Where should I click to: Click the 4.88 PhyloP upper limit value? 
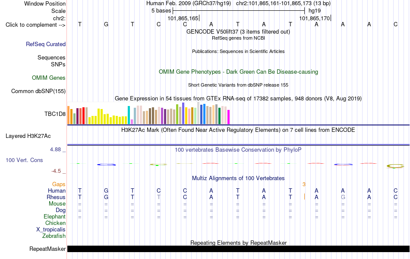tap(56, 150)
